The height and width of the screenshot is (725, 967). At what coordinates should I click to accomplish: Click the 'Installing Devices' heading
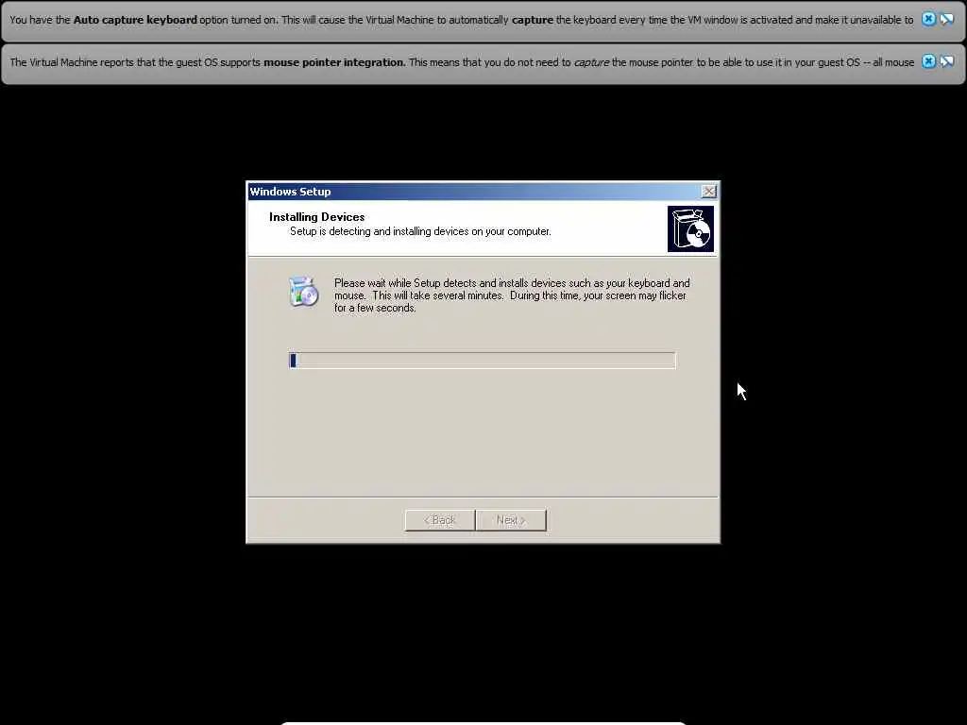click(317, 217)
